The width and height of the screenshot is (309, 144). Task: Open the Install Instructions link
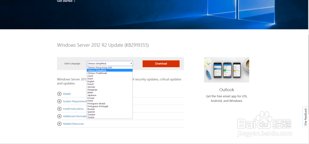(73, 109)
